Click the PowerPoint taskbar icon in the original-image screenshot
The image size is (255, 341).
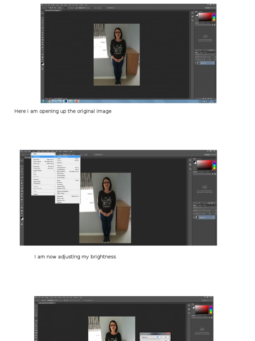(77, 101)
